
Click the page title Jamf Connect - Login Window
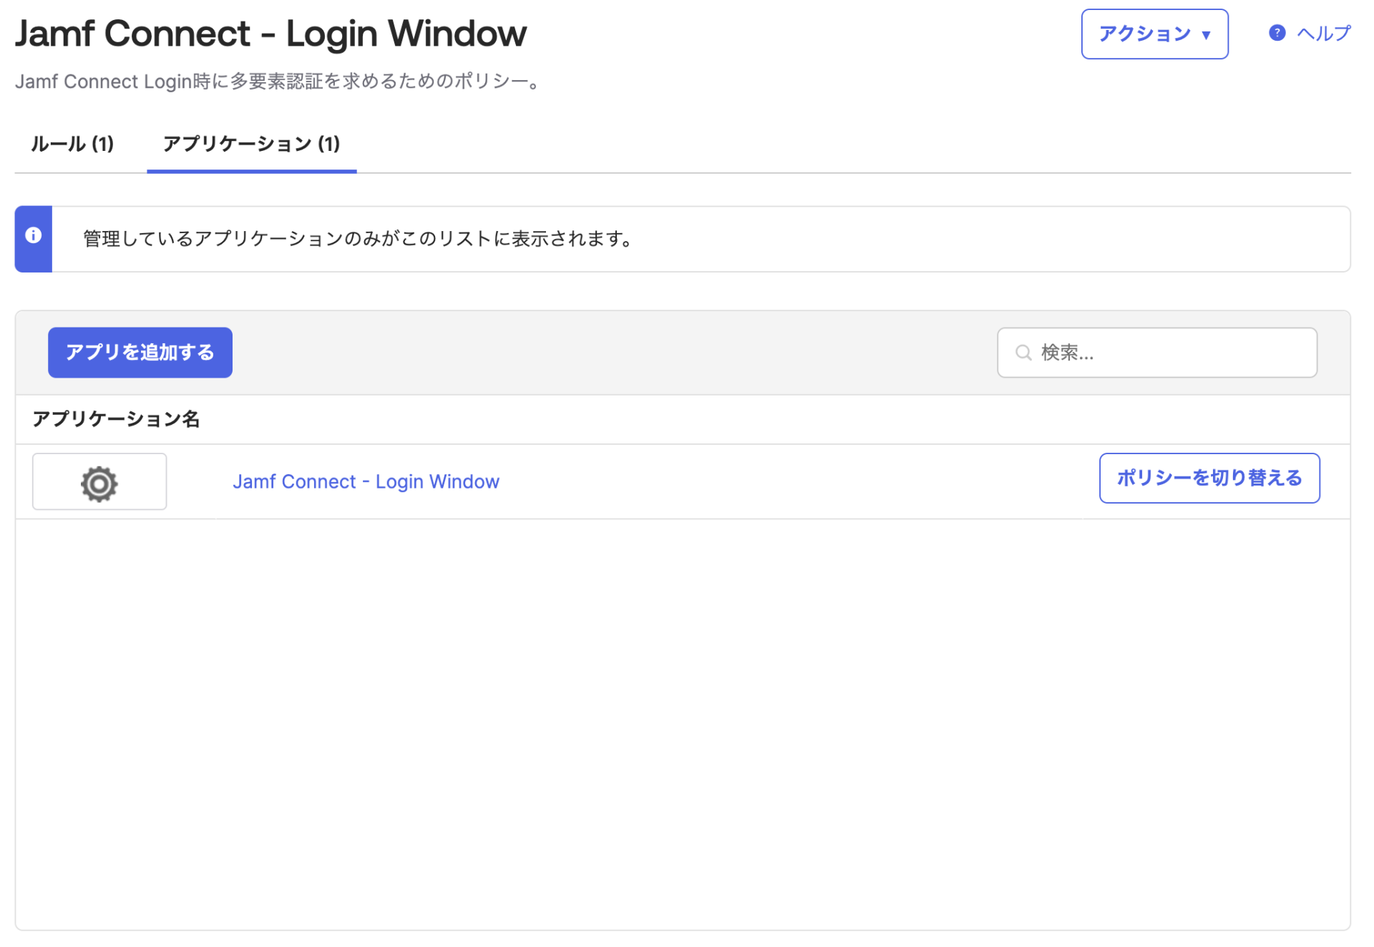271,33
